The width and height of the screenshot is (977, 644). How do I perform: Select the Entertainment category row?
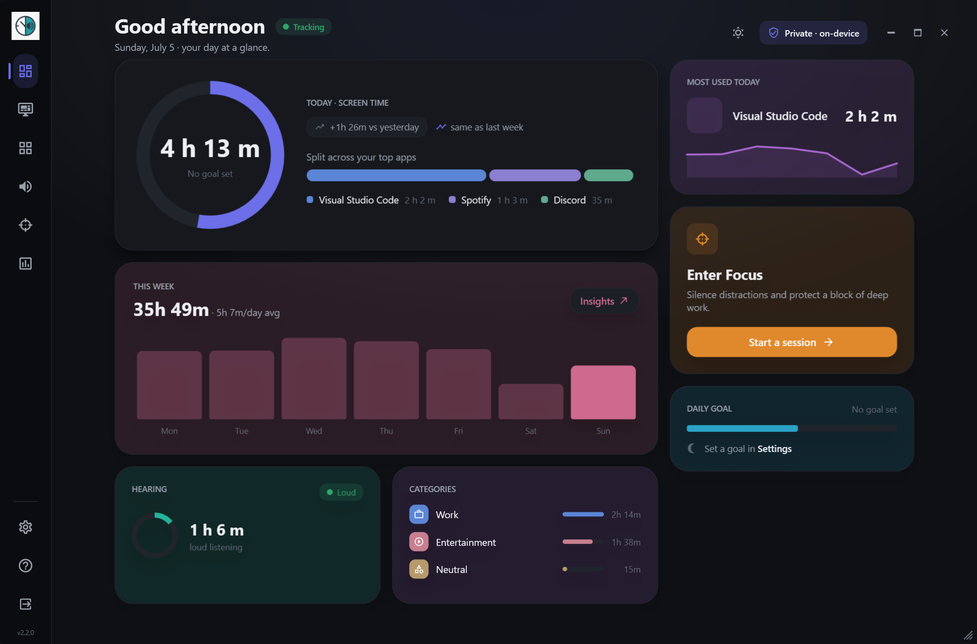pos(525,542)
